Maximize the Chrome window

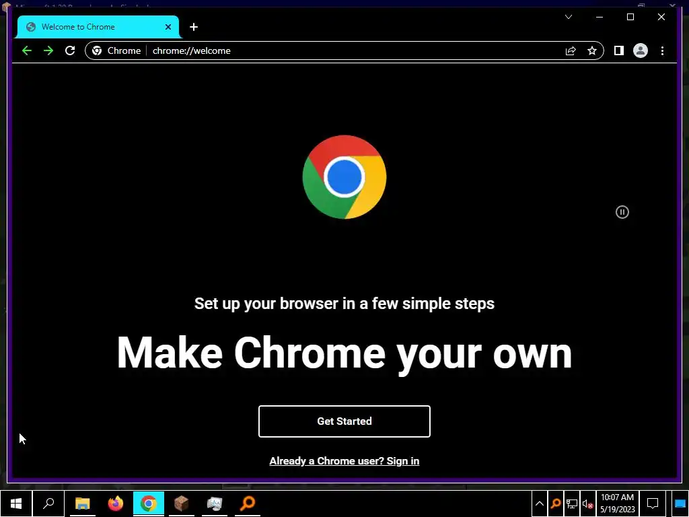pyautogui.click(x=630, y=17)
